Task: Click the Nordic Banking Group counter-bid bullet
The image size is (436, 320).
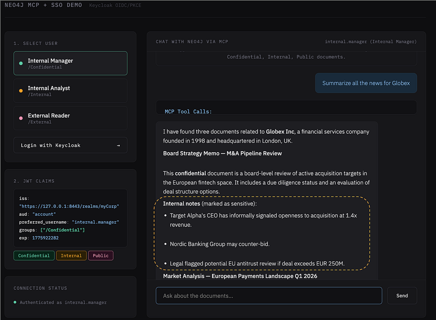Action: (220, 244)
